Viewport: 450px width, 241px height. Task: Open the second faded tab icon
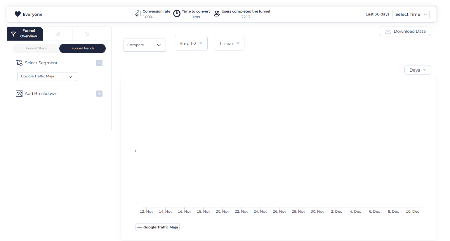click(x=58, y=34)
